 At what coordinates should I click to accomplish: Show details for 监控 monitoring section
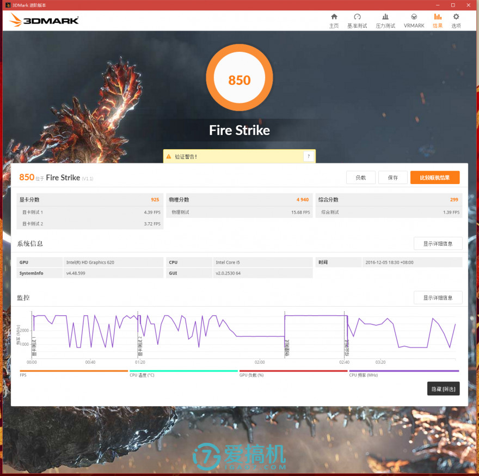coord(438,298)
